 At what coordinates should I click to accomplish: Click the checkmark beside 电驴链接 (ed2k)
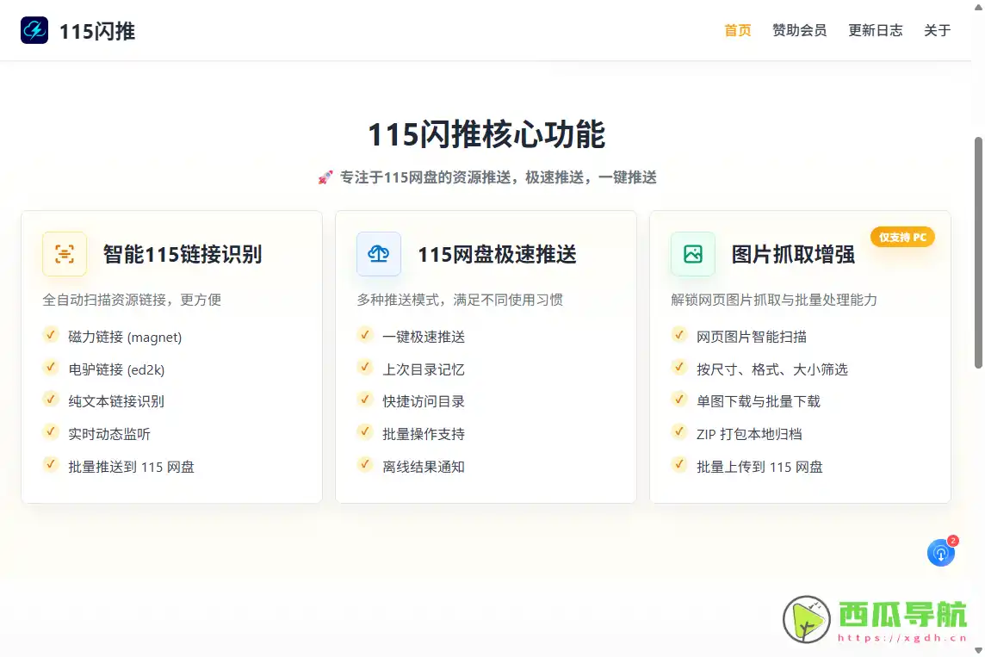click(x=50, y=367)
